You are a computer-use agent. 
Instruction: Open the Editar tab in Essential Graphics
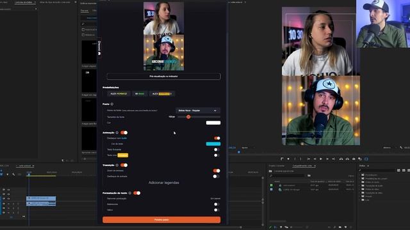94,11
